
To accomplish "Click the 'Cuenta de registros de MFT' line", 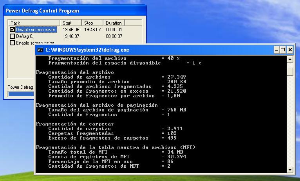I will 117,157.
